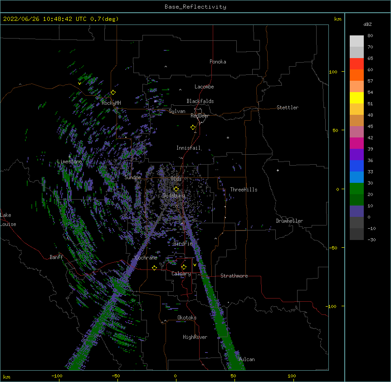Click the white plus marker north of Drumheller
391x382 pixels.
278,170
